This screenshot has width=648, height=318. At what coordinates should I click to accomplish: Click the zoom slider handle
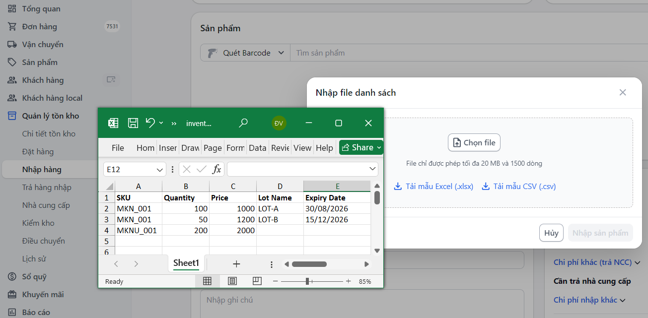click(x=307, y=281)
